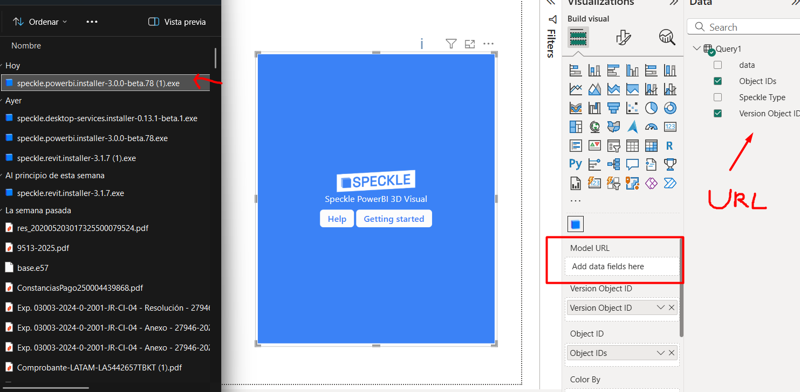Viewport: 800px width, 392px height.
Task: Select the Filled map visual
Action: point(613,127)
